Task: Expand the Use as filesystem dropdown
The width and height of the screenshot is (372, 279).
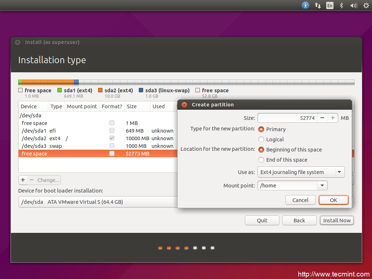Action: (339, 172)
